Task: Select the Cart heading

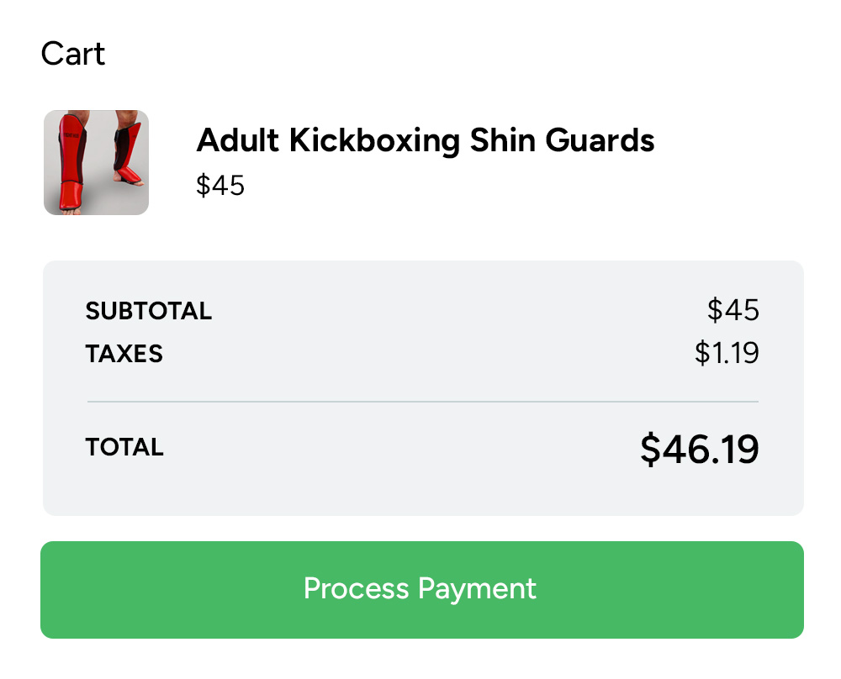Action: coord(73,54)
